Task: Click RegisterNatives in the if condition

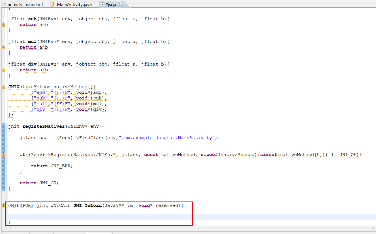Action: coord(72,155)
